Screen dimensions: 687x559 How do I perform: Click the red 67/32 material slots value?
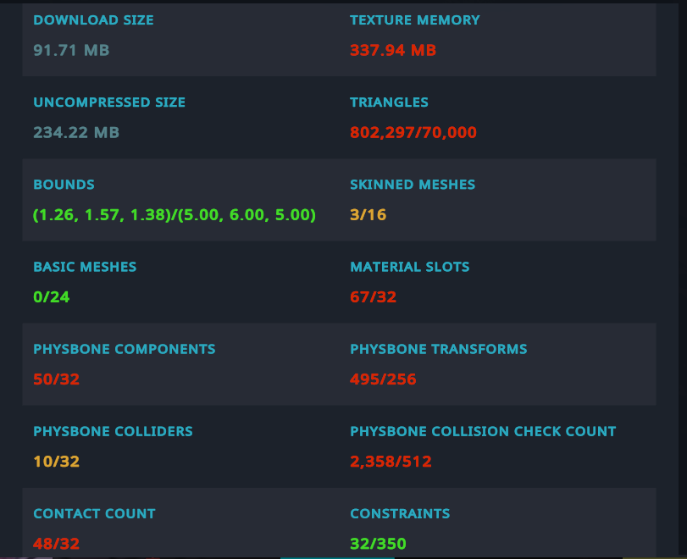coord(371,296)
